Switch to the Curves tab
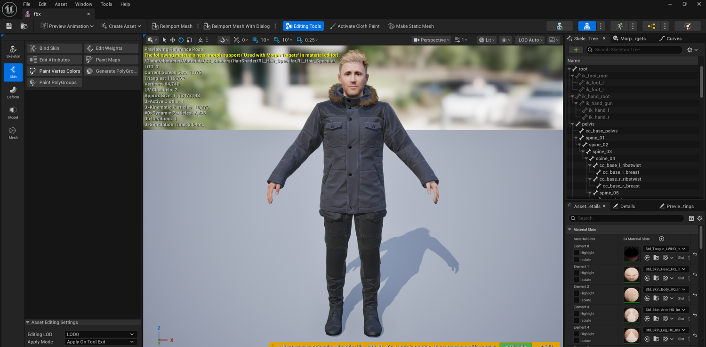This screenshot has width=706, height=347. 670,39
